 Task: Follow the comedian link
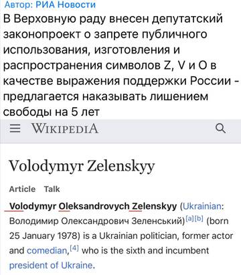click(47, 251)
